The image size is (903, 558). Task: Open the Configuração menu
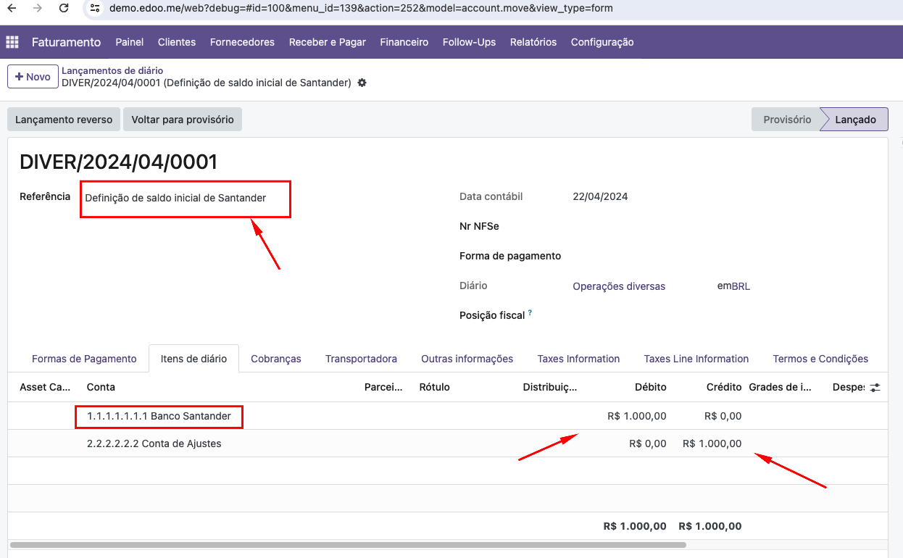pyautogui.click(x=602, y=42)
